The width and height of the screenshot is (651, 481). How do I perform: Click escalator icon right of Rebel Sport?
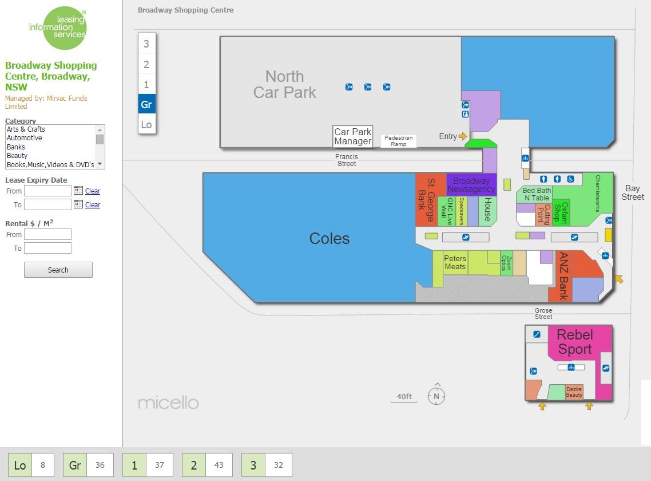[x=606, y=368]
